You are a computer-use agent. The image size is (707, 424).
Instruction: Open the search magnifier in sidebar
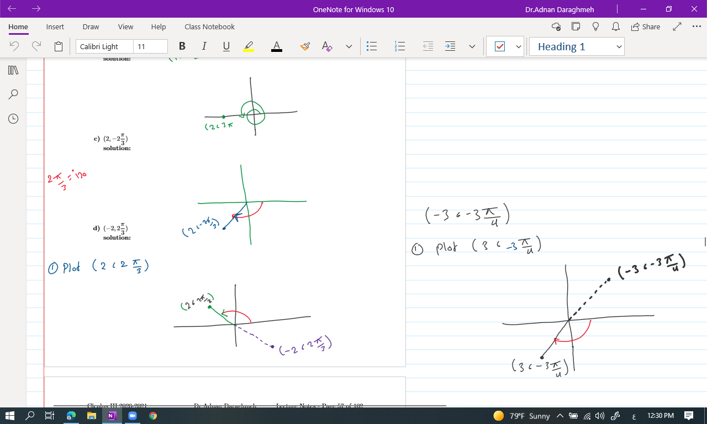(13, 94)
